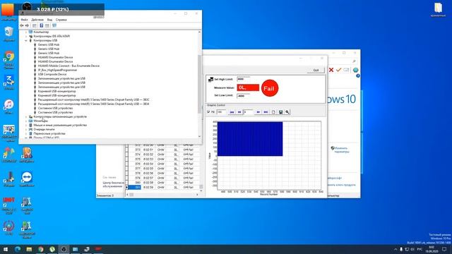452x254 pixels.
Task: Step to next record in Graphic Control
Action: [x=258, y=112]
